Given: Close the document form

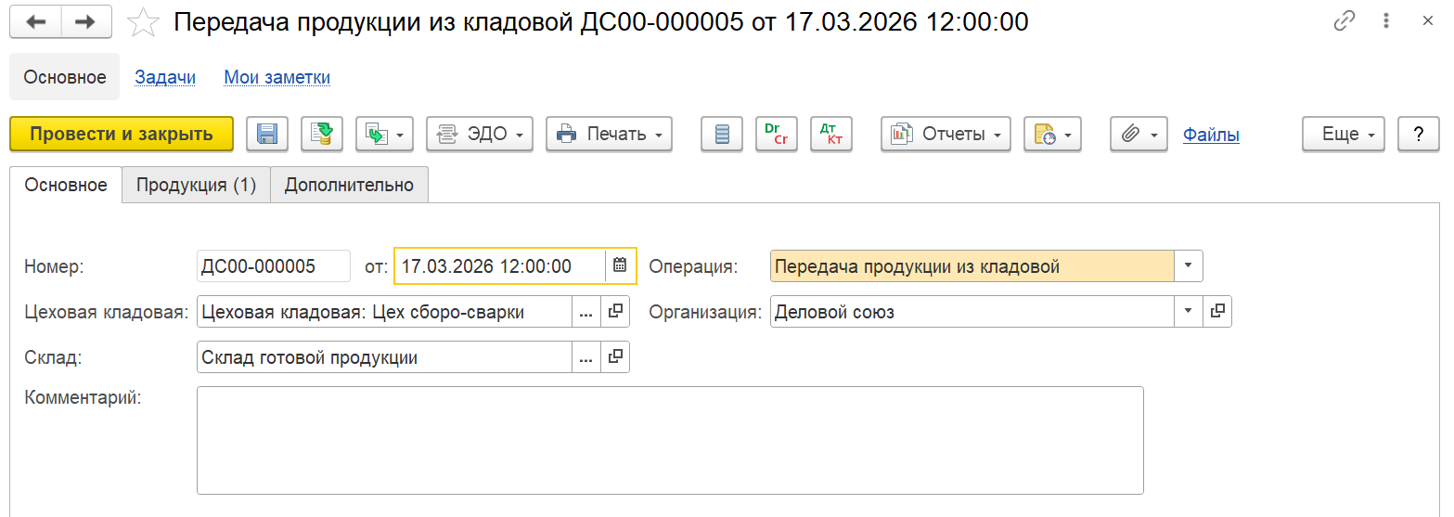Looking at the screenshot, I should (1428, 21).
